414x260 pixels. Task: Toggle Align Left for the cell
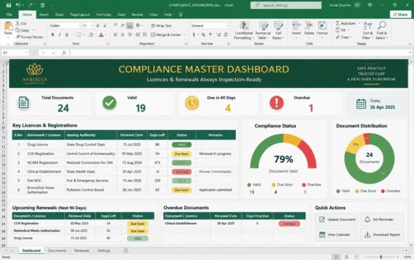pos(115,35)
